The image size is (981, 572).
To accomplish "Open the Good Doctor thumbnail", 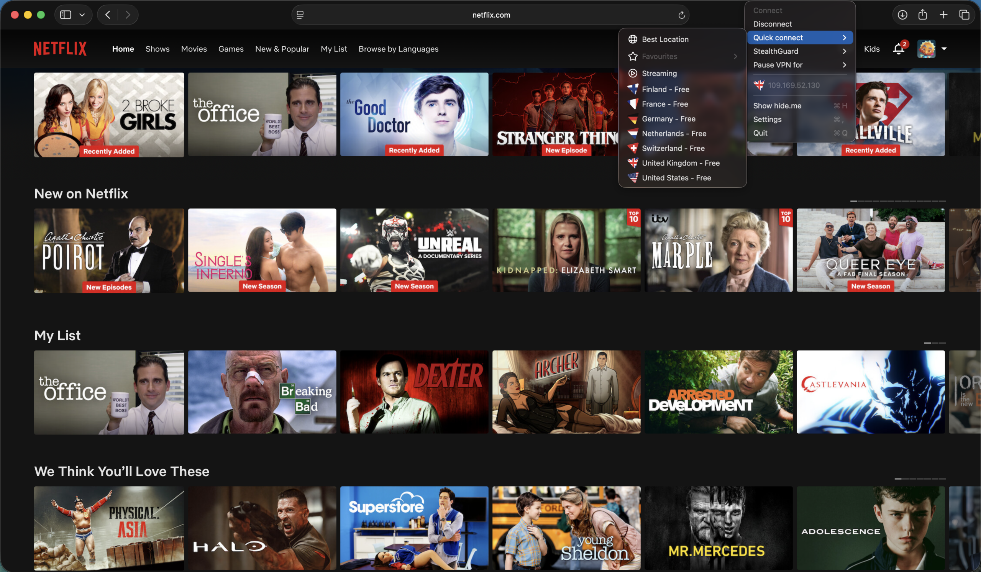I will tap(414, 115).
